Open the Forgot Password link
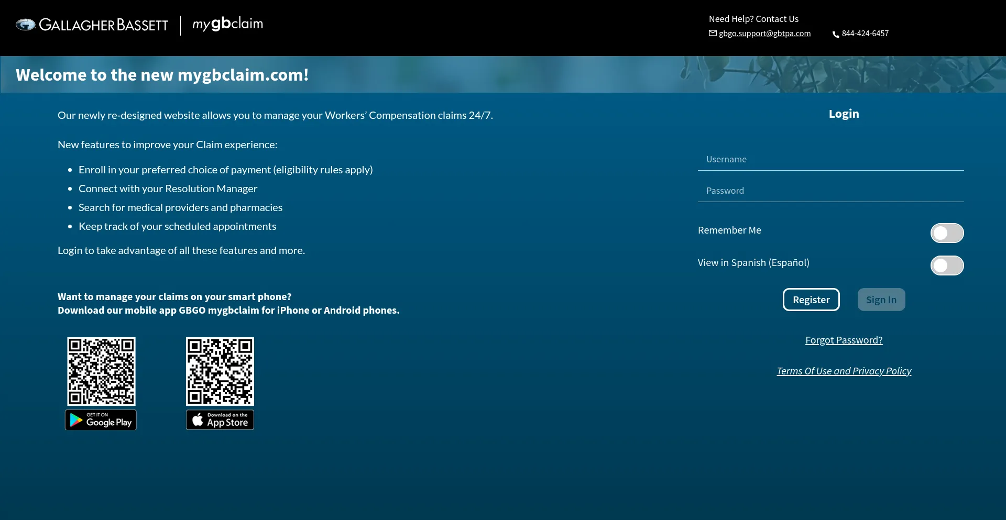Viewport: 1006px width, 520px height. (844, 340)
